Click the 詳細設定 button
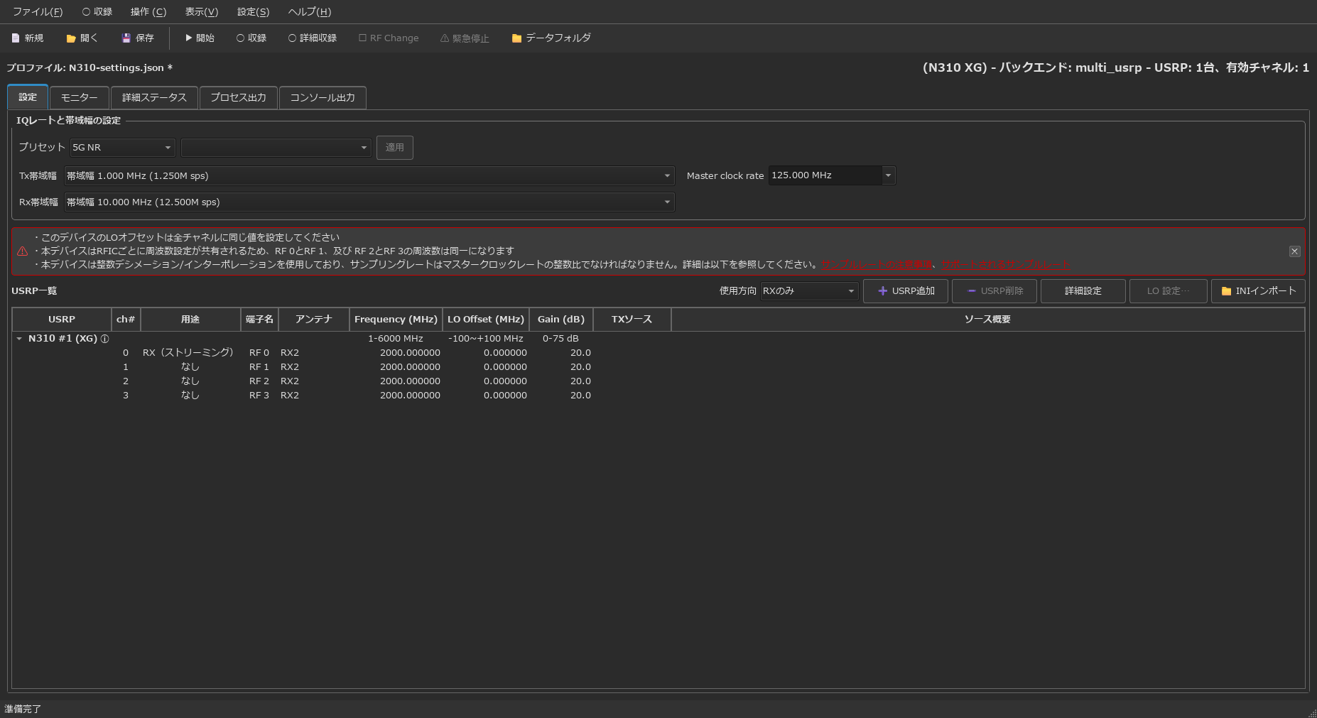Image resolution: width=1317 pixels, height=718 pixels. pyautogui.click(x=1083, y=291)
